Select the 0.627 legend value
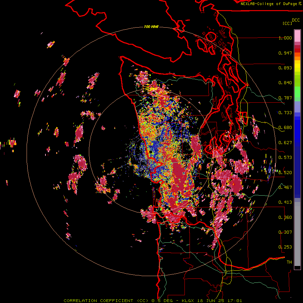Screen dimensions: 303x303 pos(285,143)
